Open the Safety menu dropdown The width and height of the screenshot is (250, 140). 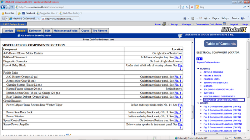225,18
